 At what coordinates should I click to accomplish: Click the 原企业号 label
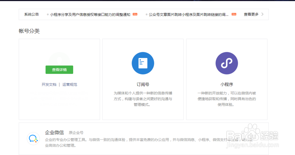click(x=76, y=133)
